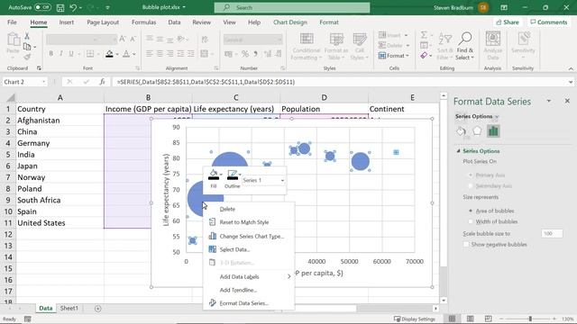
Task: Click the ribbon font color A icon
Action: 126,54
